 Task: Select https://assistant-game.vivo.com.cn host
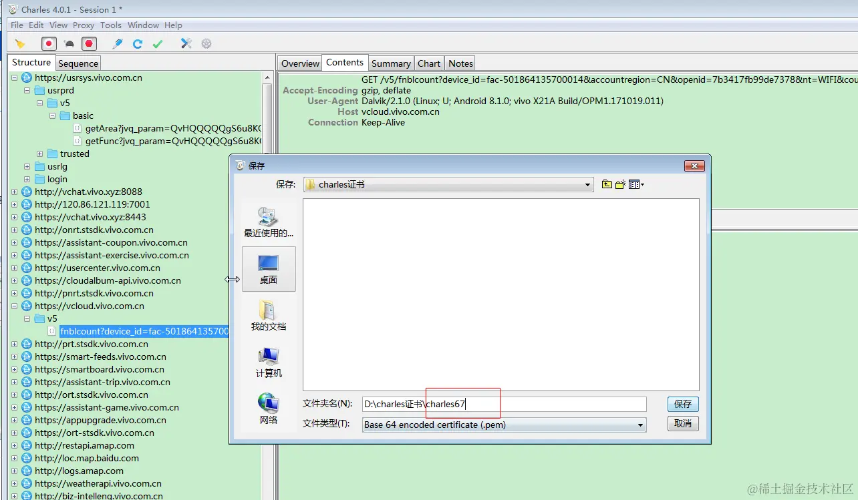point(107,407)
